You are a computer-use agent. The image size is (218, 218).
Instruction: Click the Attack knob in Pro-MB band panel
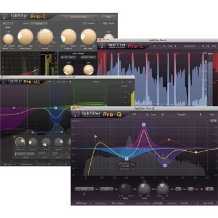46,142
